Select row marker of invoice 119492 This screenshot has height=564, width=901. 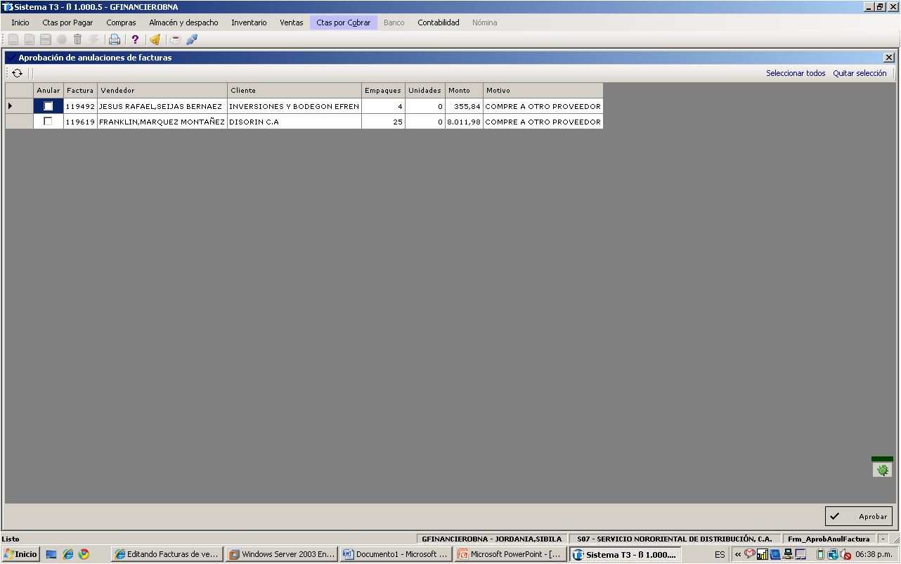[19, 106]
